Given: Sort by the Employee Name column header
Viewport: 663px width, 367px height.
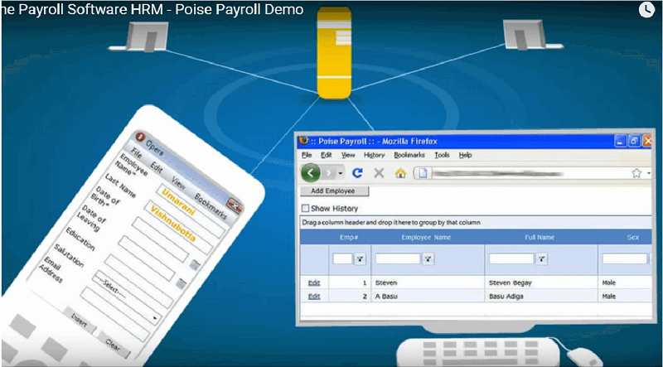Looking at the screenshot, I should 426,238.
